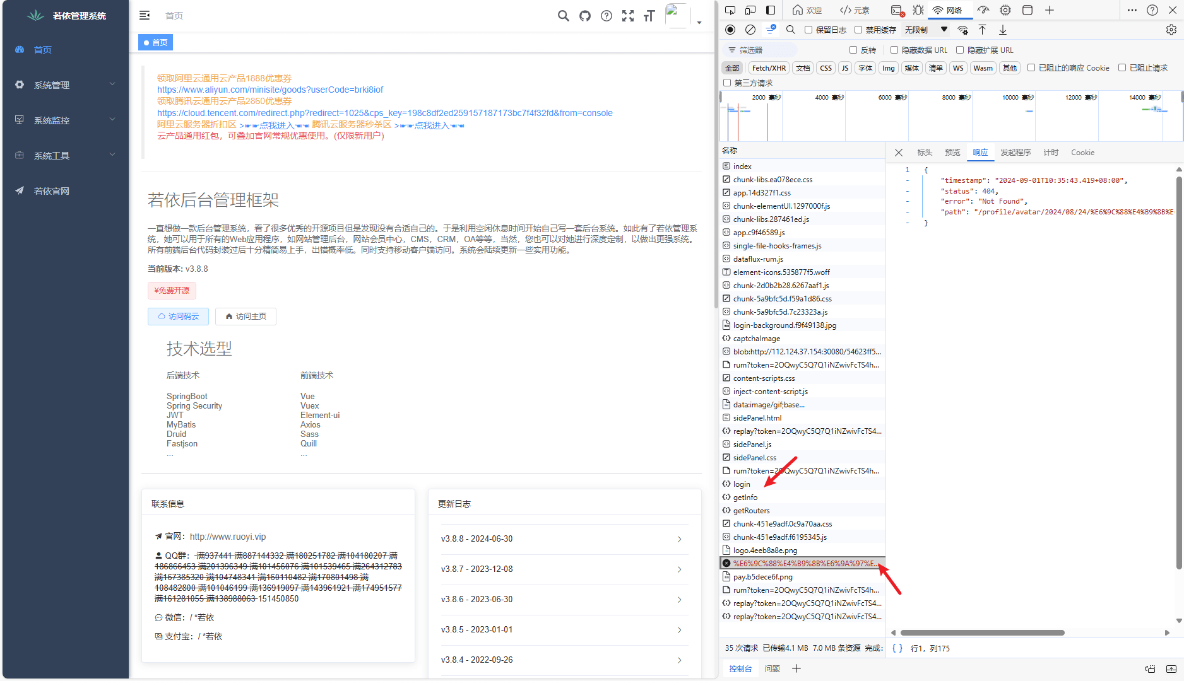
Task: Open DevTools more options ellipsis
Action: 1132,10
